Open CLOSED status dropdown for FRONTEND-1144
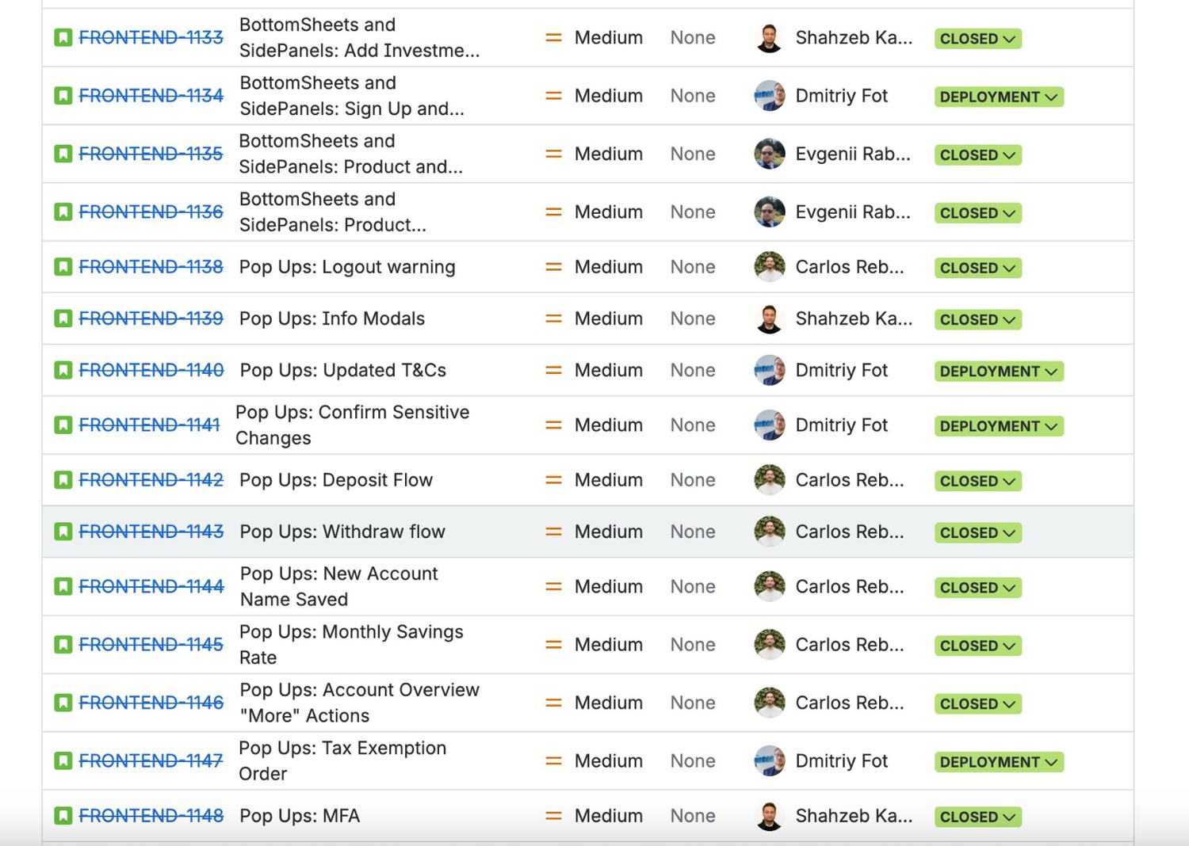Screen dimensions: 1189x846 pyautogui.click(x=977, y=588)
